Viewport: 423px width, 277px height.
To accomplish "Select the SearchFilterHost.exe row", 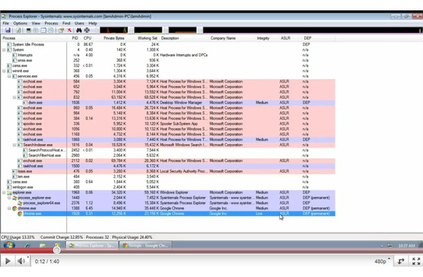I will coord(168,156).
